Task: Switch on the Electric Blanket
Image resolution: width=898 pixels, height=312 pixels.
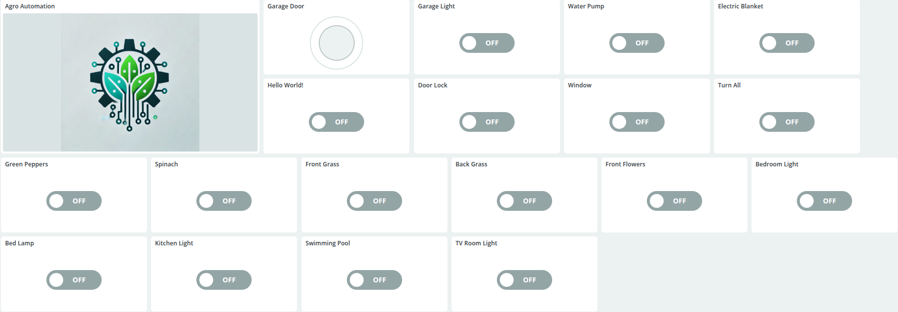Action: [x=786, y=43]
